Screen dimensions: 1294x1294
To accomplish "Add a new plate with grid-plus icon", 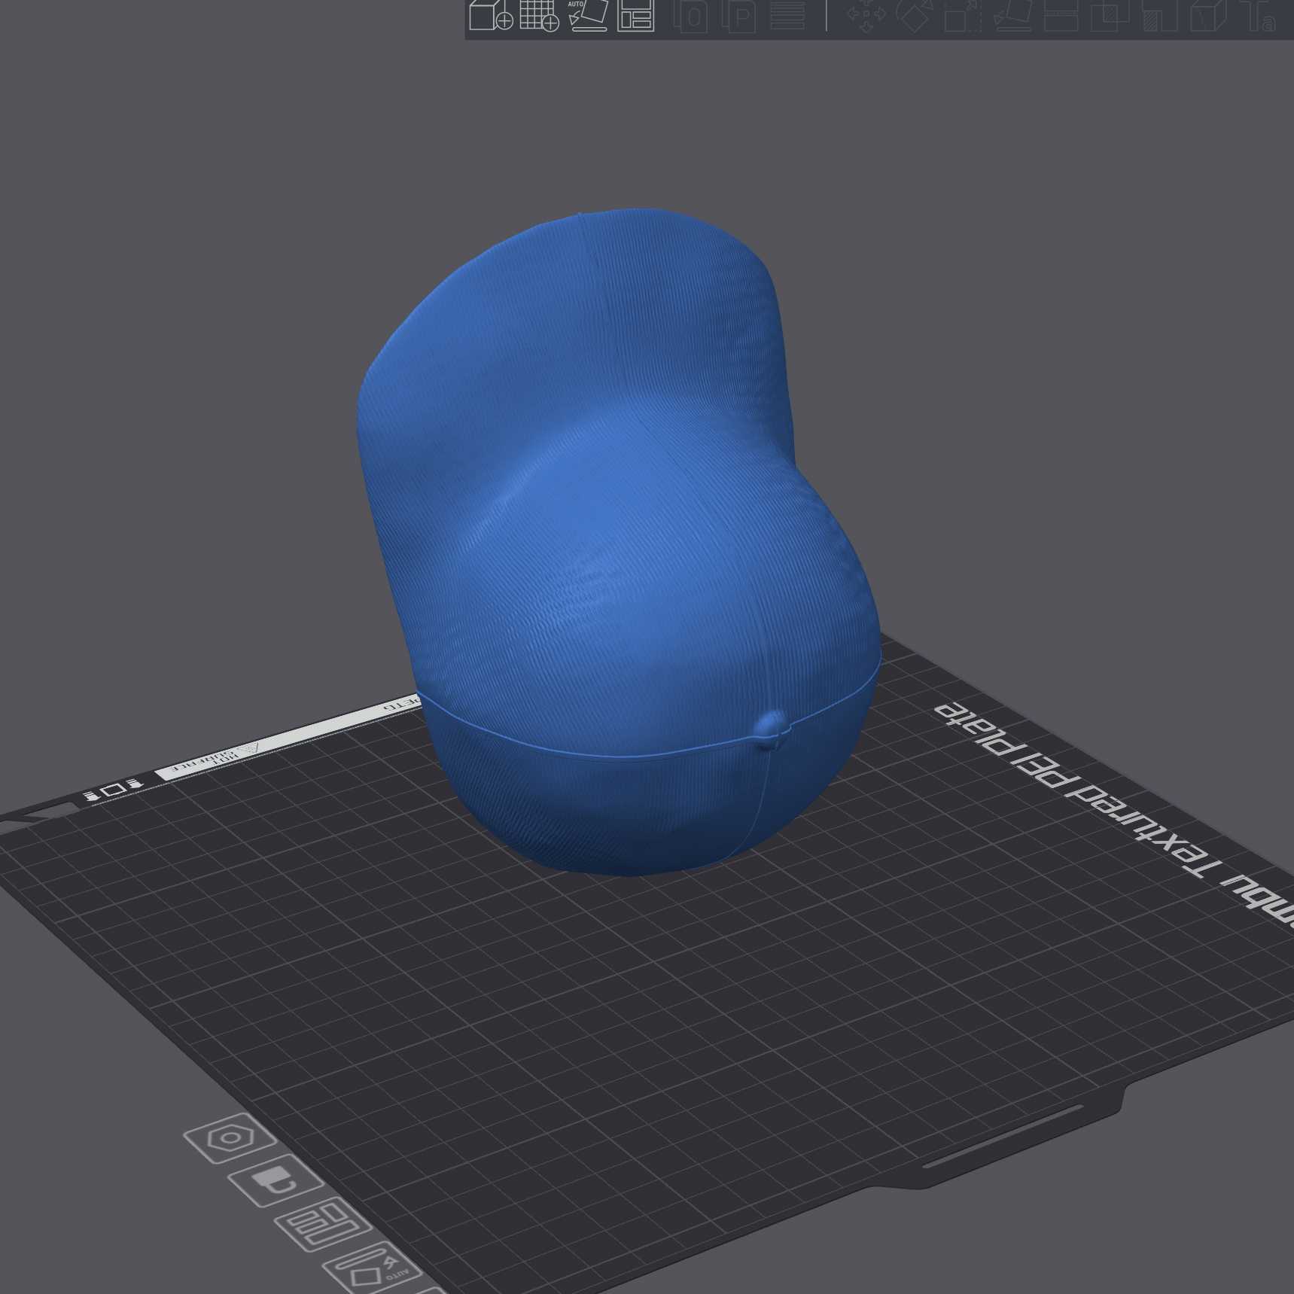I will [x=539, y=15].
